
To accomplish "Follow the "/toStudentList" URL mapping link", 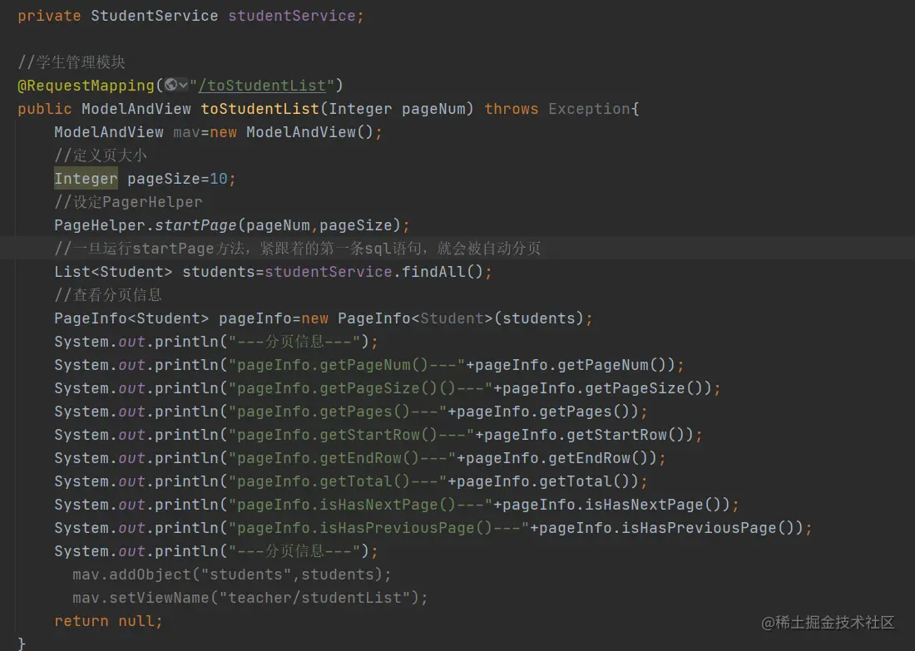I will pos(262,86).
